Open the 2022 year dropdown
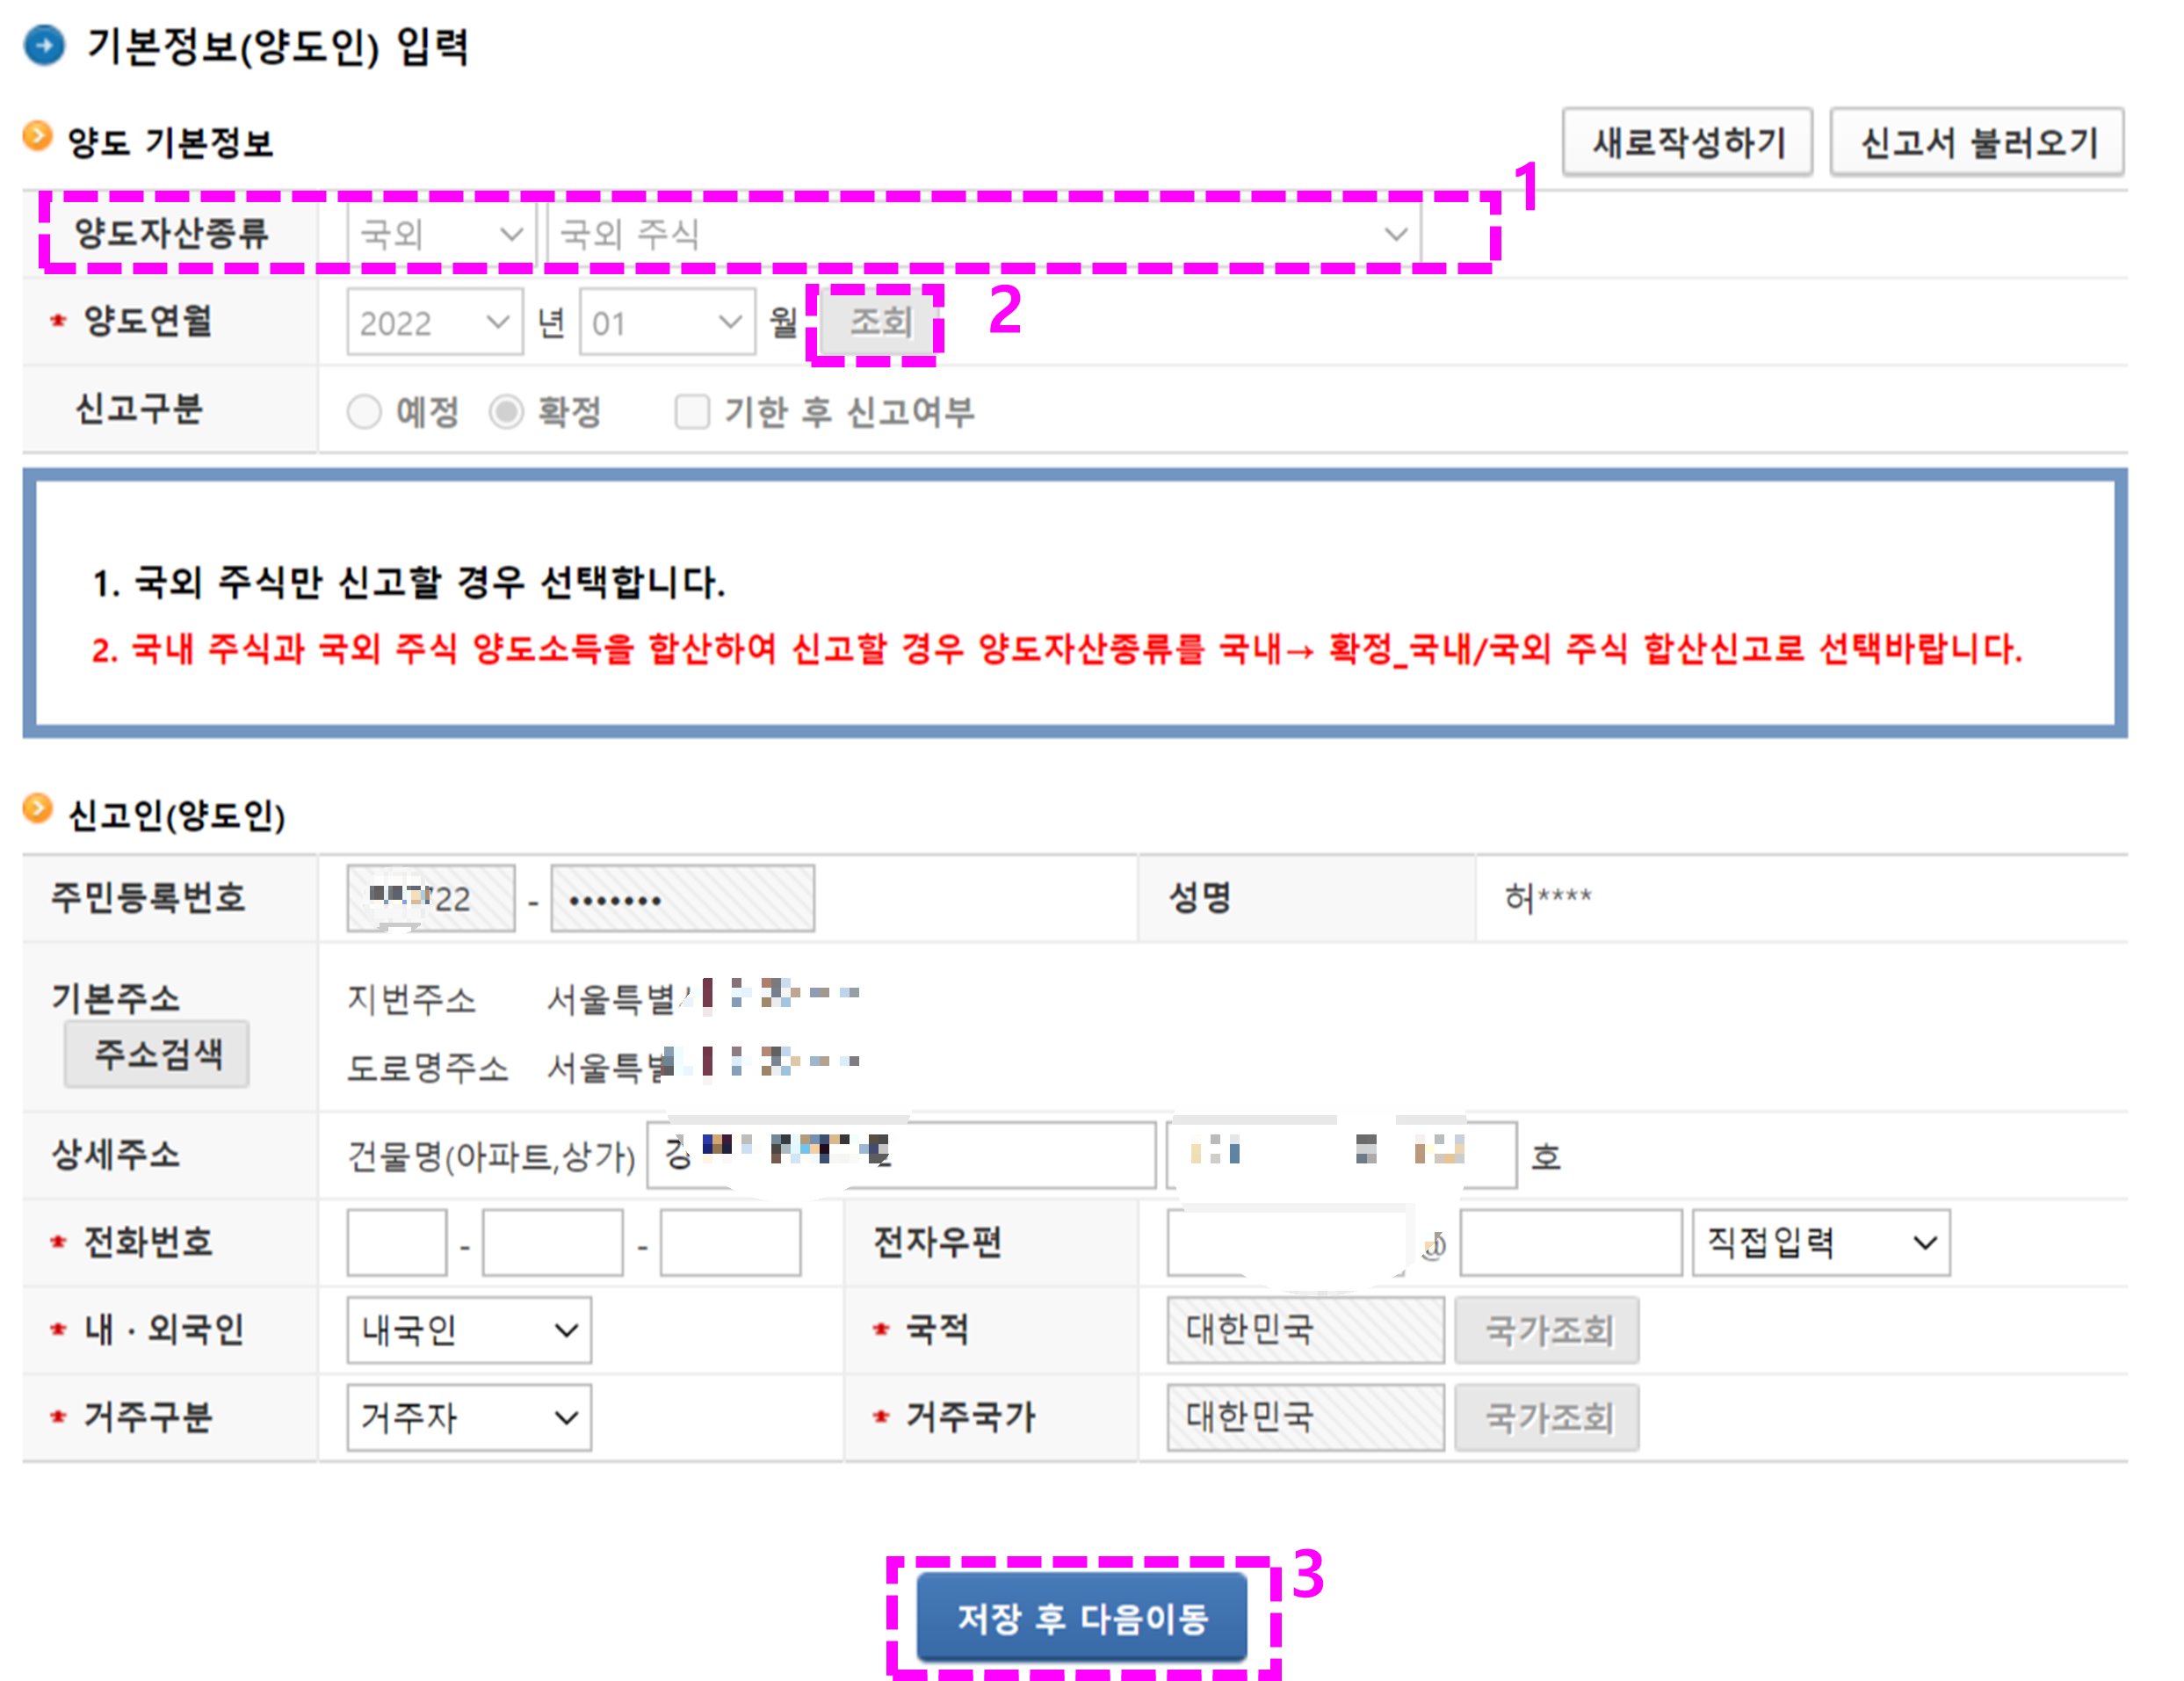The image size is (2184, 1681). [x=434, y=322]
